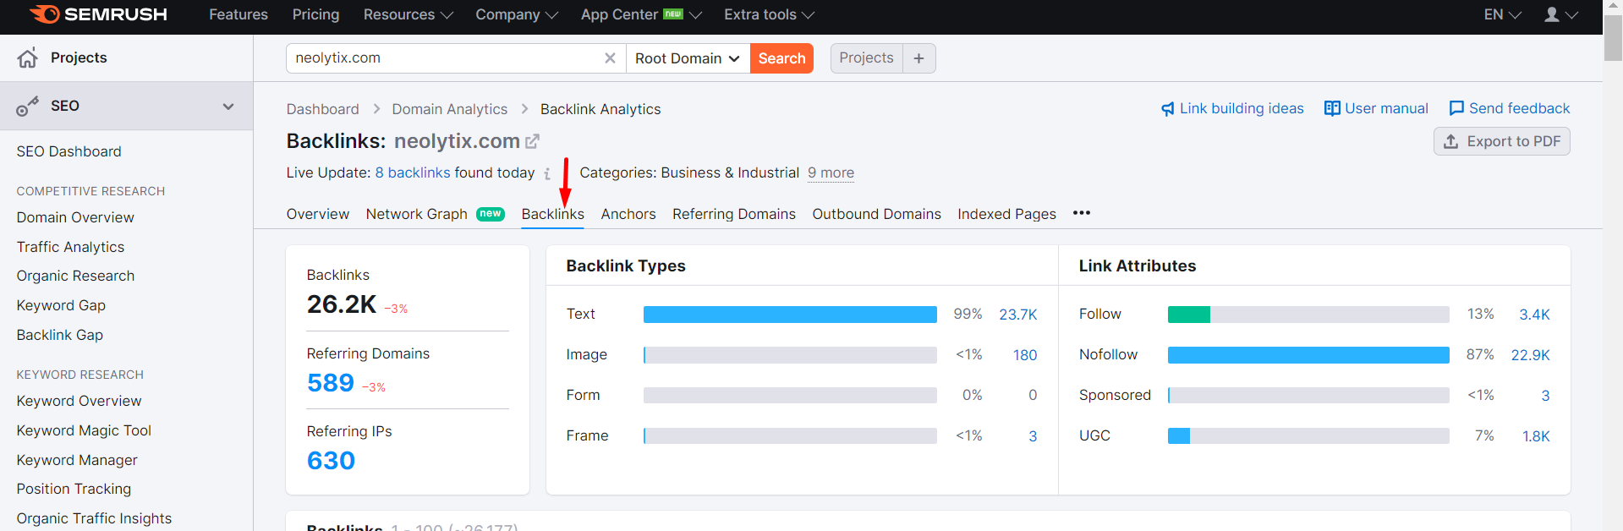This screenshot has width=1623, height=531.
Task: Click the new badge beside Network Graph
Action: point(491,214)
